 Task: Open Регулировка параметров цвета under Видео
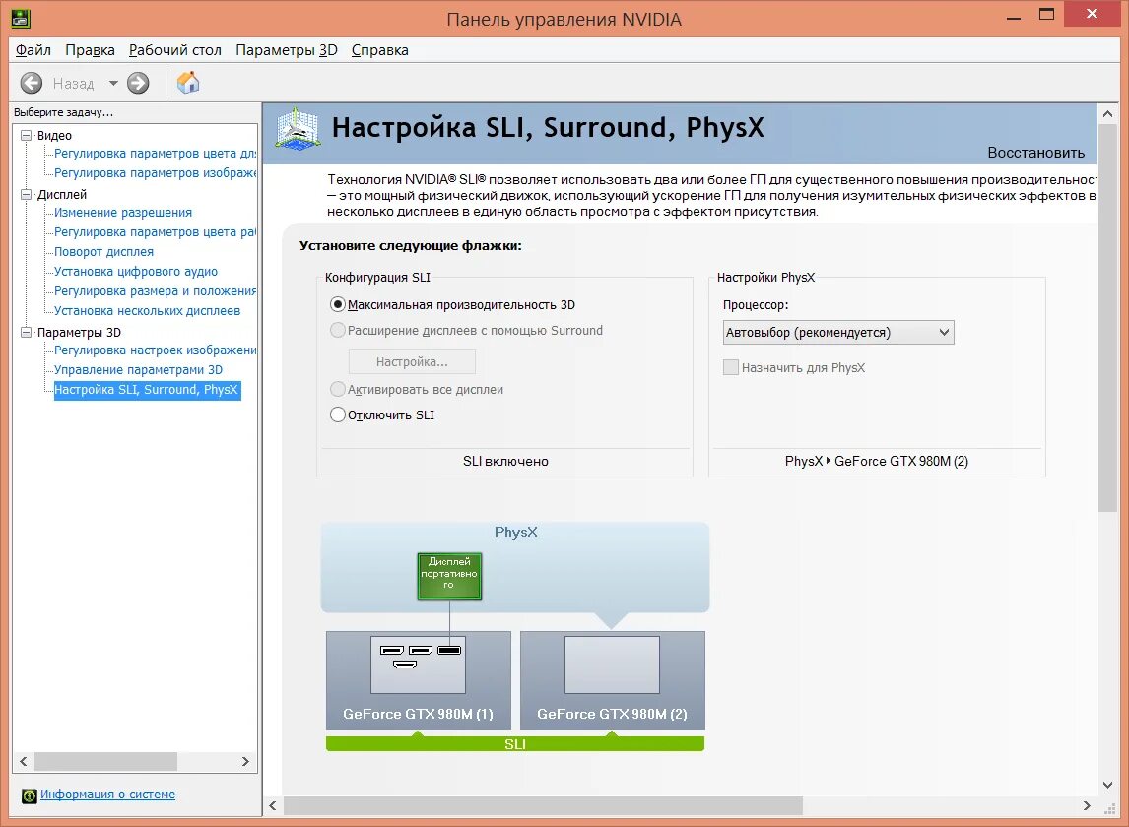[155, 154]
